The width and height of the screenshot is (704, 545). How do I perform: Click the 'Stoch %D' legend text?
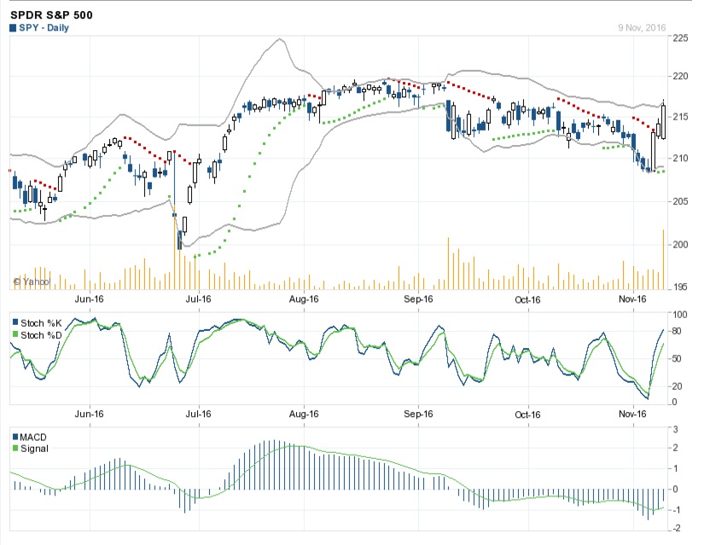pos(41,335)
